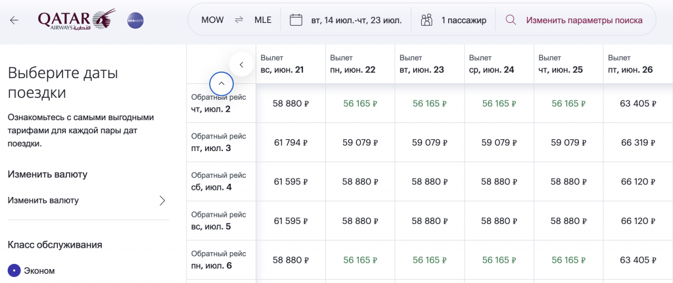Open trip dates вт, 14 июл.-чт, 23 июл.
This screenshot has width=673, height=283.
(x=356, y=20)
